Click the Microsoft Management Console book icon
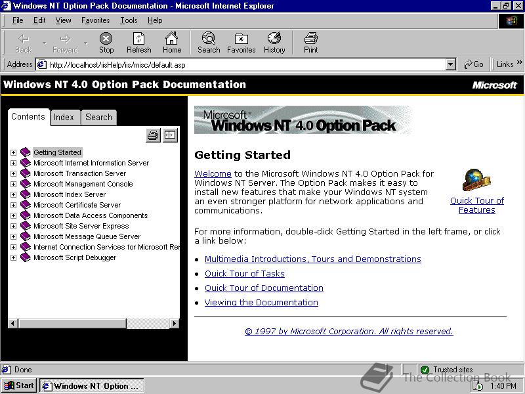The image size is (525, 394). (x=26, y=184)
